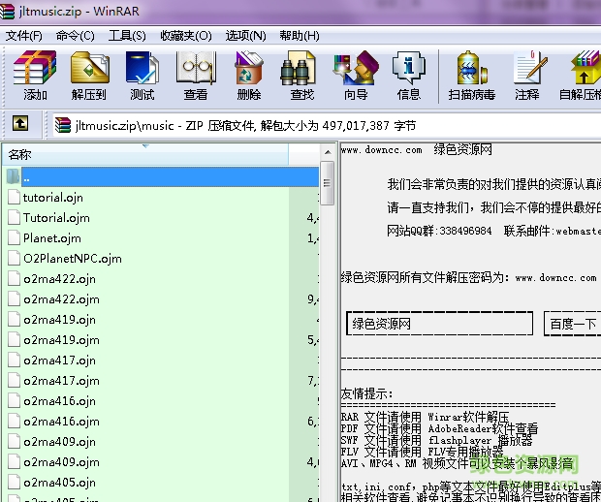The height and width of the screenshot is (502, 601).
Task: Open the Help (帮助) menu
Action: coord(300,36)
